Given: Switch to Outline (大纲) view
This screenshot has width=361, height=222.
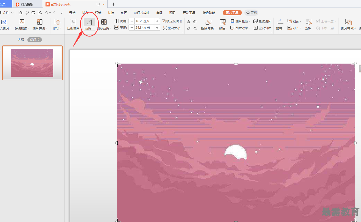Looking at the screenshot, I should click(x=21, y=40).
